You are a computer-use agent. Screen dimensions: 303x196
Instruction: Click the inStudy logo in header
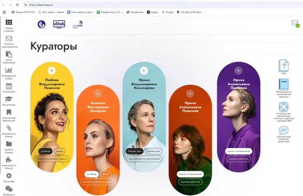click(59, 24)
